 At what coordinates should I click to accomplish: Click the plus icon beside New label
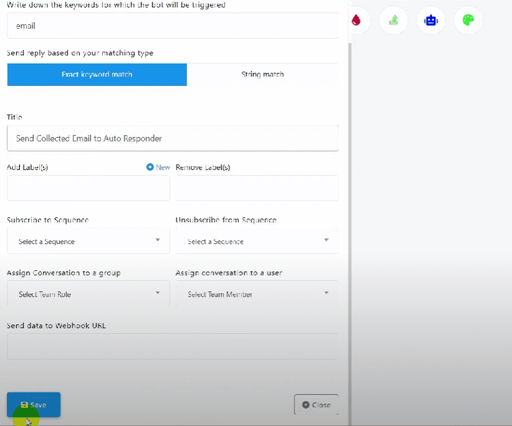tap(150, 167)
